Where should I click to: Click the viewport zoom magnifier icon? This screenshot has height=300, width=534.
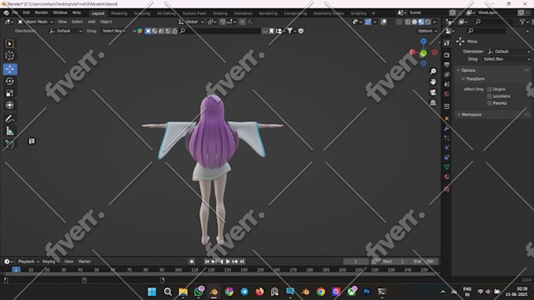coord(433,71)
